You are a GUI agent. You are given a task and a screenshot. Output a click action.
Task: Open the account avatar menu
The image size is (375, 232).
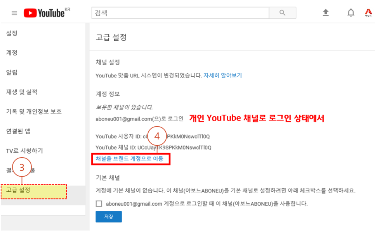click(368, 13)
